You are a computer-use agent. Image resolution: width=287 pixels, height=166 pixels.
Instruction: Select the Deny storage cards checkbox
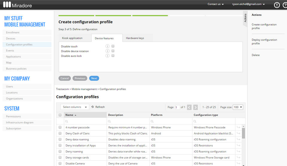point(60,157)
